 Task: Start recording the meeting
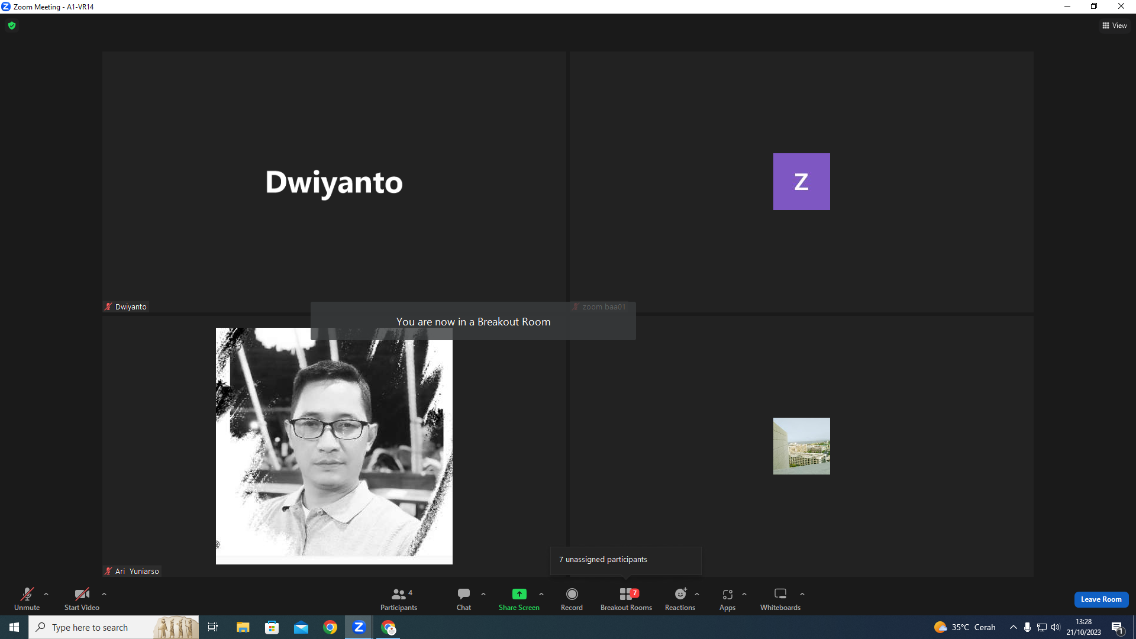(x=572, y=599)
